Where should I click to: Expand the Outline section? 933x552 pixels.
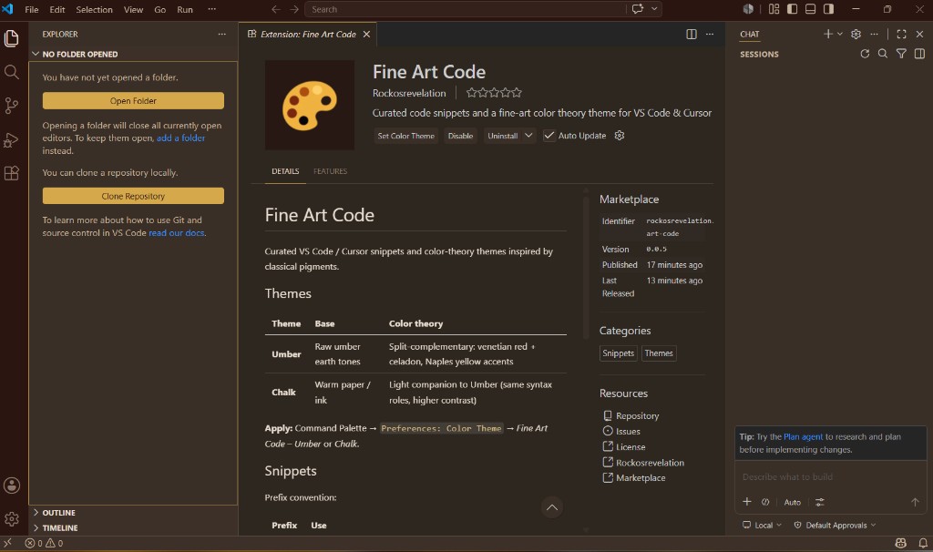point(133,513)
